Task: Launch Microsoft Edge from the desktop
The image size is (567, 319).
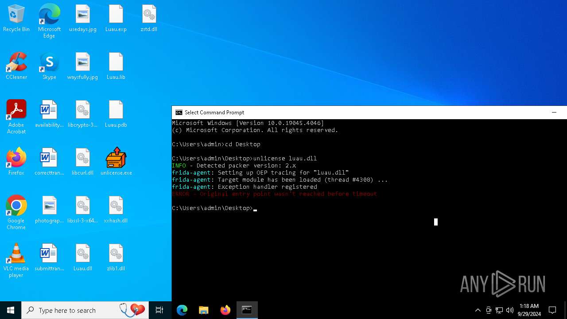Action: (49, 21)
